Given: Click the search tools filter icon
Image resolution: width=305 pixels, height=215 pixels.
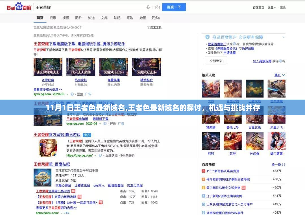Looking at the screenshot, I should (x=149, y=28).
